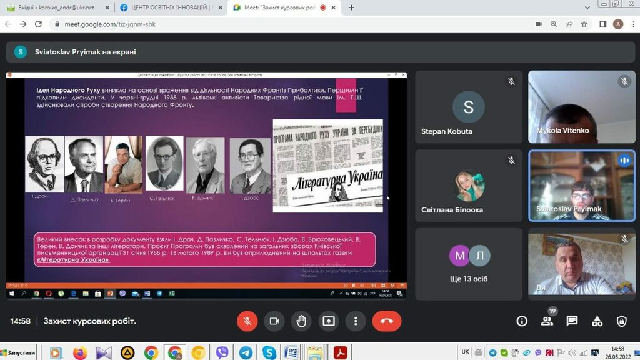Show the participants list (19 people)

(x=547, y=321)
